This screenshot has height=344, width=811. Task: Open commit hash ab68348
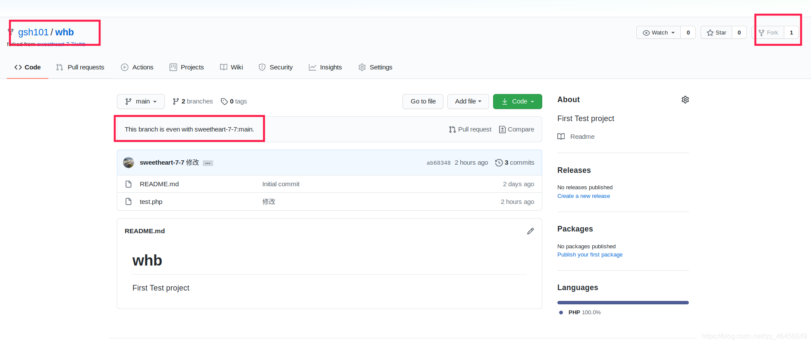439,163
